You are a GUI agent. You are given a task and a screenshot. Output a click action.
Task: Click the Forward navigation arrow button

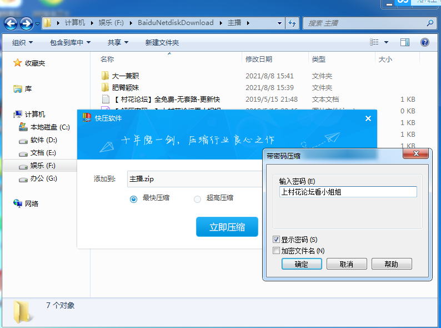pyautogui.click(x=26, y=23)
